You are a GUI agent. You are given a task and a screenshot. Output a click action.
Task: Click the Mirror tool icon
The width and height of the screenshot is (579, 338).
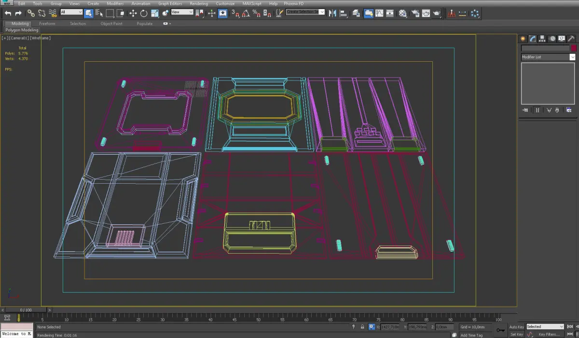pyautogui.click(x=332, y=14)
